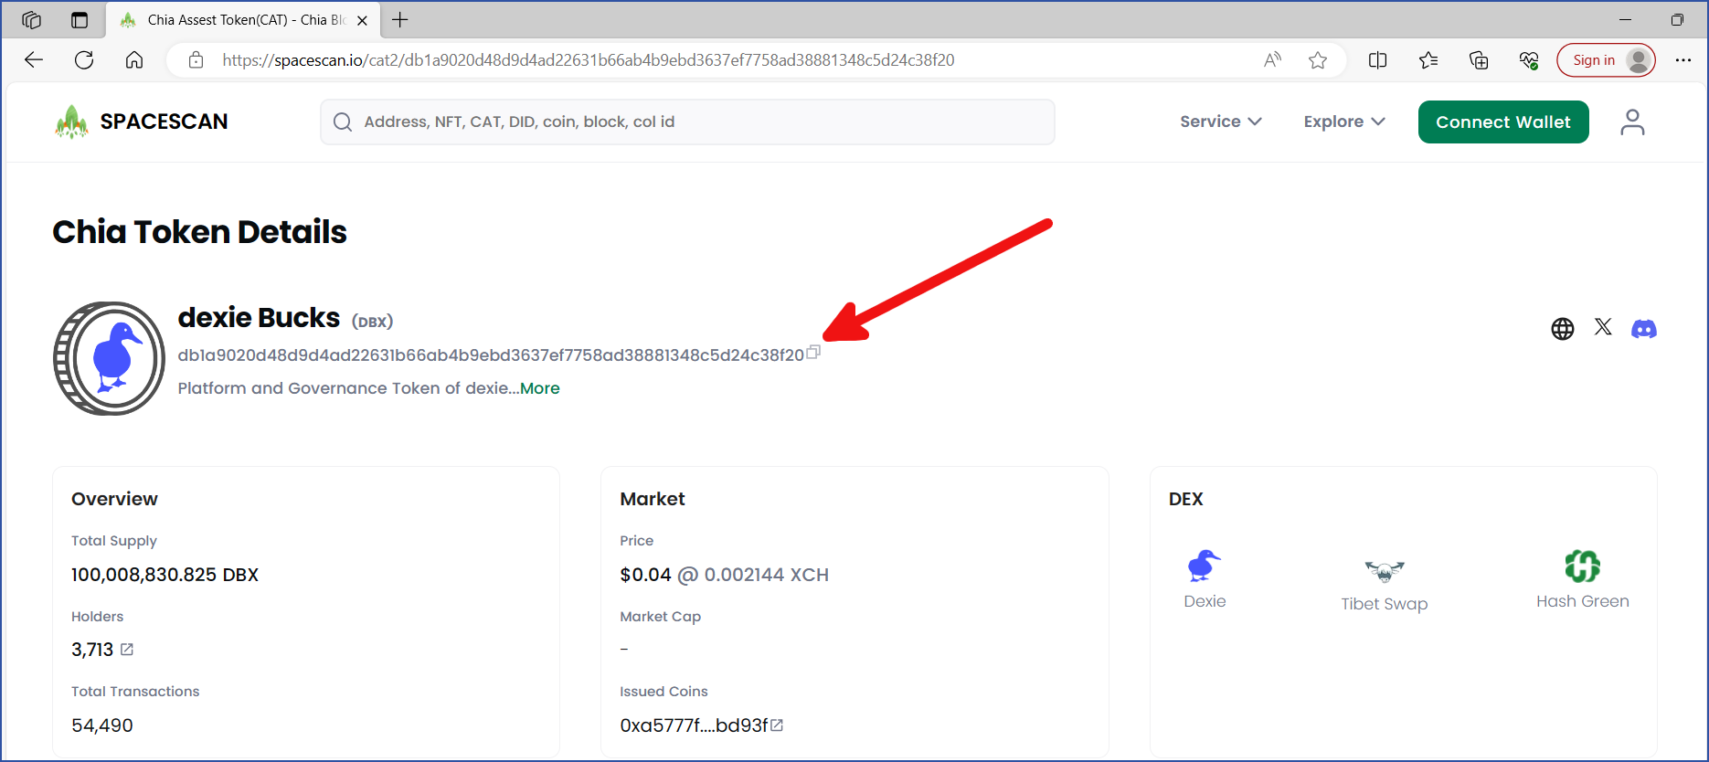Focus the Address, NFT, CAT search field
The image size is (1709, 762).
687,122
